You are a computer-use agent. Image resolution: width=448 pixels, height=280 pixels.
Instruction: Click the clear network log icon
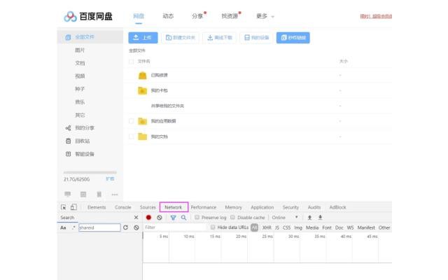(160, 218)
